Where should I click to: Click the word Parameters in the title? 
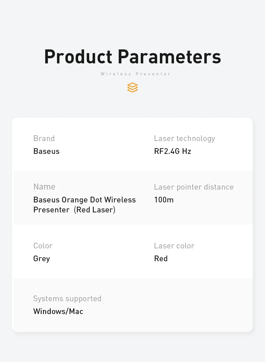(x=169, y=57)
